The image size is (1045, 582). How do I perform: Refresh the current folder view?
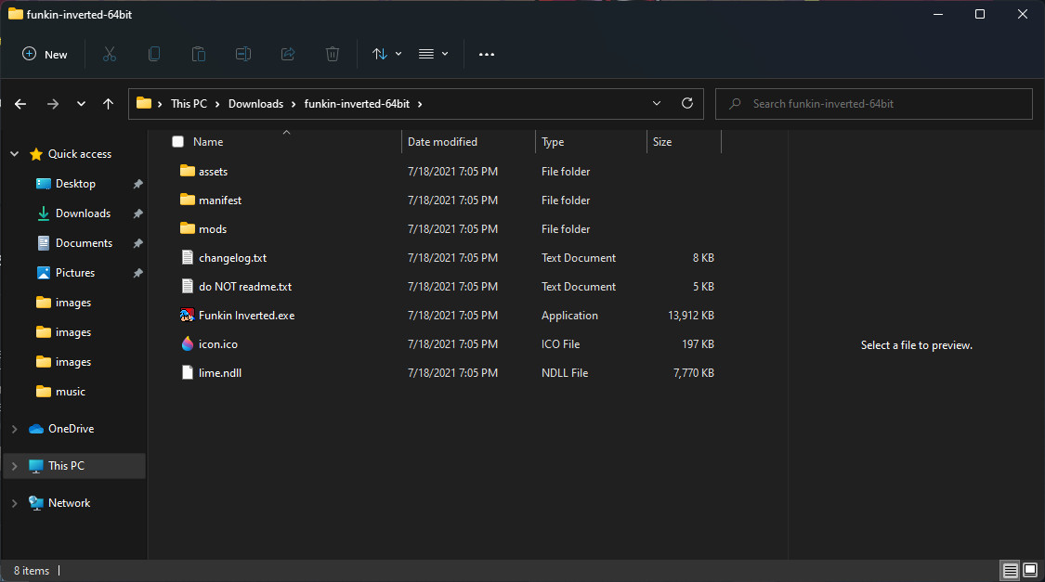tap(687, 103)
